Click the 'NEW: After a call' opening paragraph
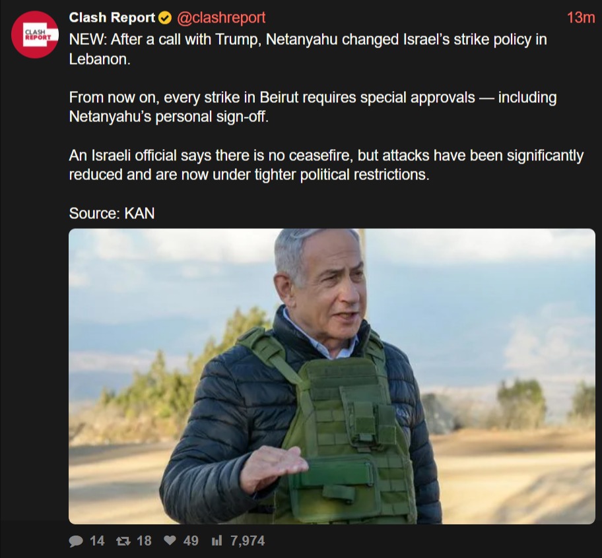This screenshot has width=602, height=558. (x=308, y=49)
